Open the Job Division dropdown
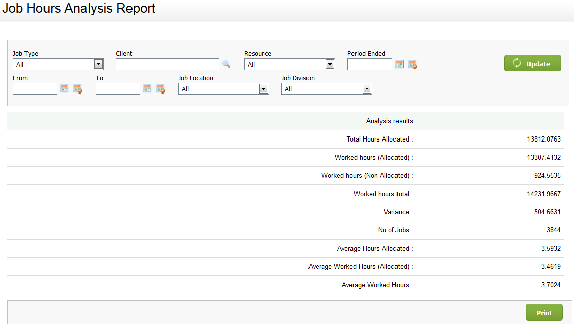The width and height of the screenshot is (574, 327). click(367, 88)
